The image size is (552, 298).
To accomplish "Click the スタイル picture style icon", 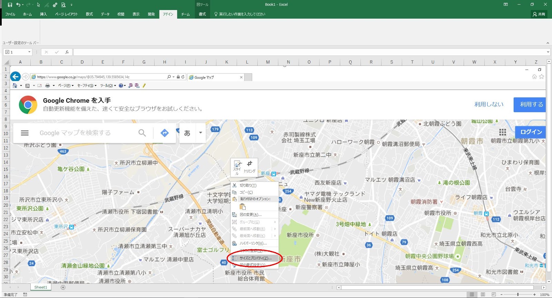I will [x=237, y=167].
